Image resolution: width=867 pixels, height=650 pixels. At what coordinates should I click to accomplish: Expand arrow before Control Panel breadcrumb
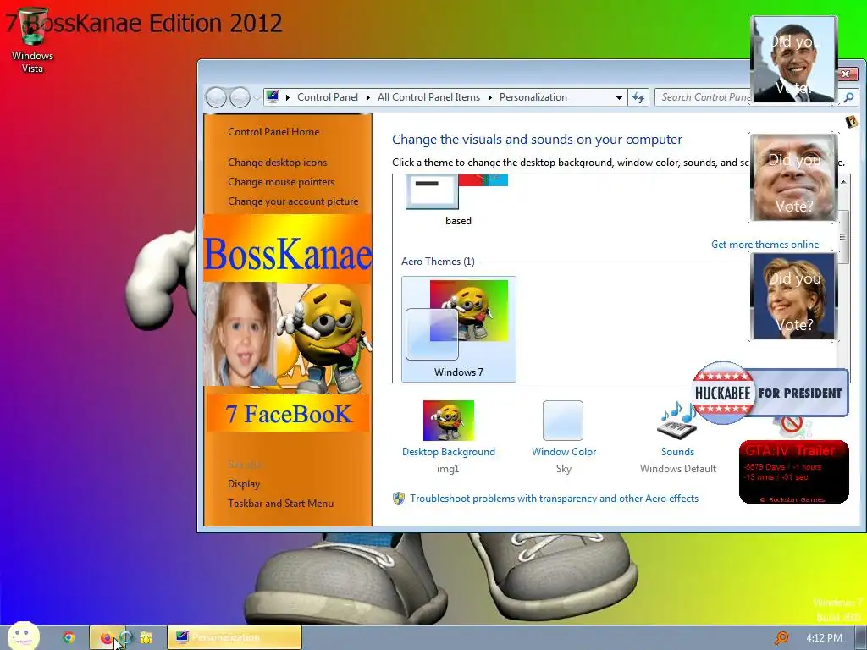point(288,98)
